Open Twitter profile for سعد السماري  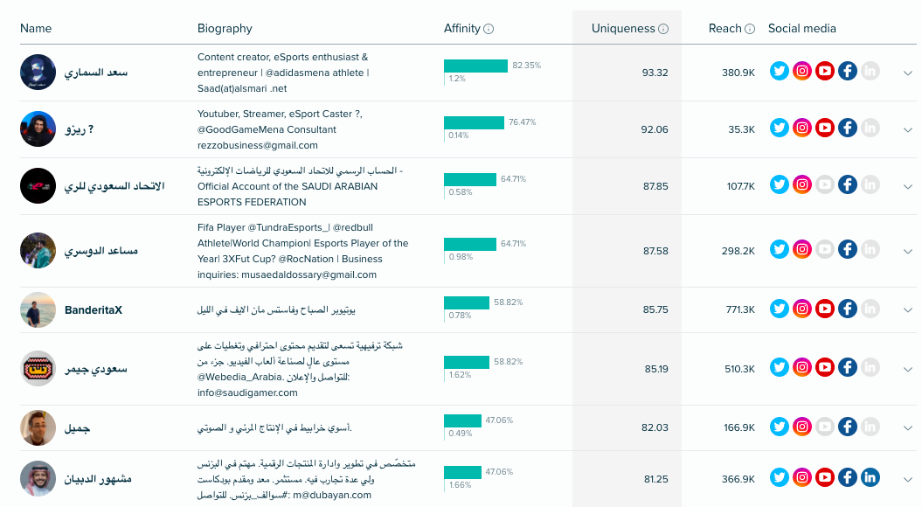tap(780, 71)
